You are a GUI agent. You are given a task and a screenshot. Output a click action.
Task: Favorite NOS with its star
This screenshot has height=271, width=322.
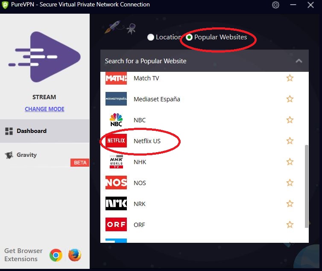pyautogui.click(x=290, y=183)
